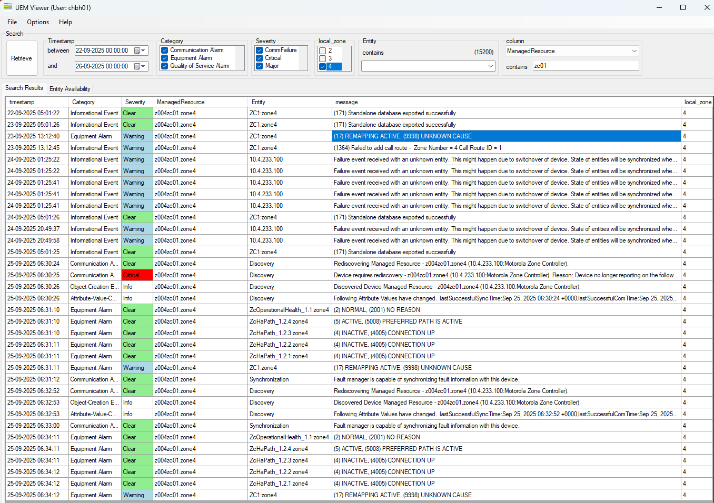Viewport: 714px width, 503px height.
Task: Open the Help menu
Action: point(65,22)
